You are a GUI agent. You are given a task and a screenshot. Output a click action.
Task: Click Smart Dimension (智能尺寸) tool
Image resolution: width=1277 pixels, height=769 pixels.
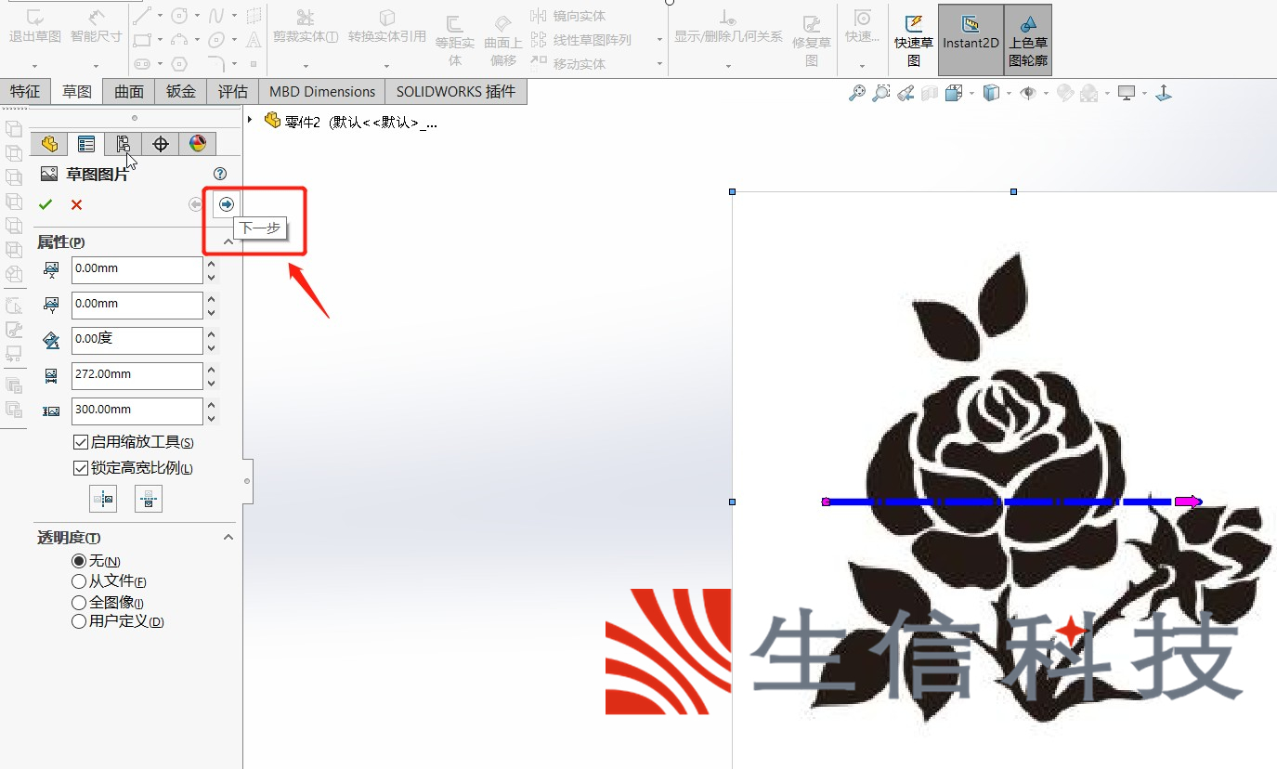tap(96, 27)
